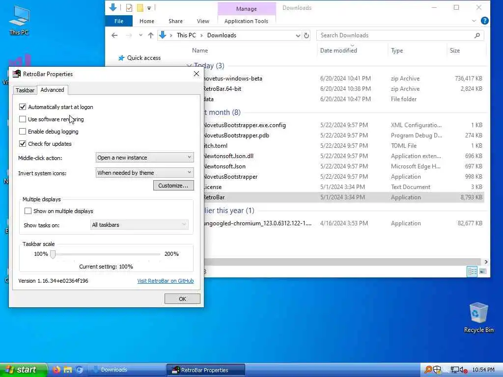
Task: Switch to the Taskbar tab
Action: [x=25, y=90]
